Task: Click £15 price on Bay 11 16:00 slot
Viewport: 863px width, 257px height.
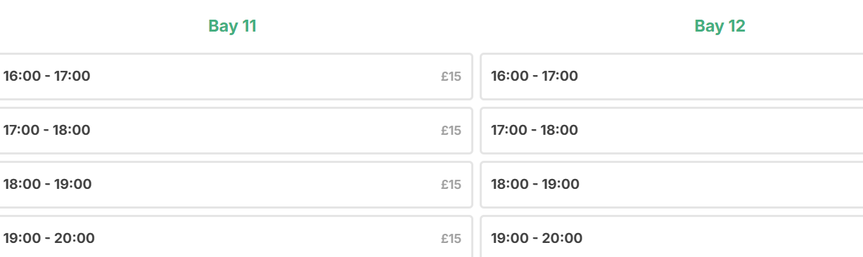Action: (x=451, y=76)
